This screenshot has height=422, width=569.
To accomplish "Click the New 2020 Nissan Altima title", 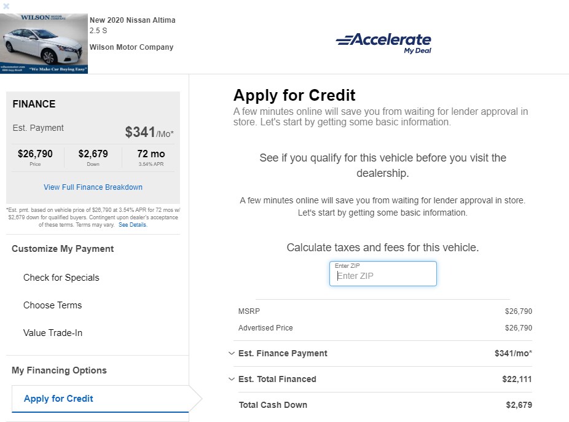I will click(x=133, y=20).
